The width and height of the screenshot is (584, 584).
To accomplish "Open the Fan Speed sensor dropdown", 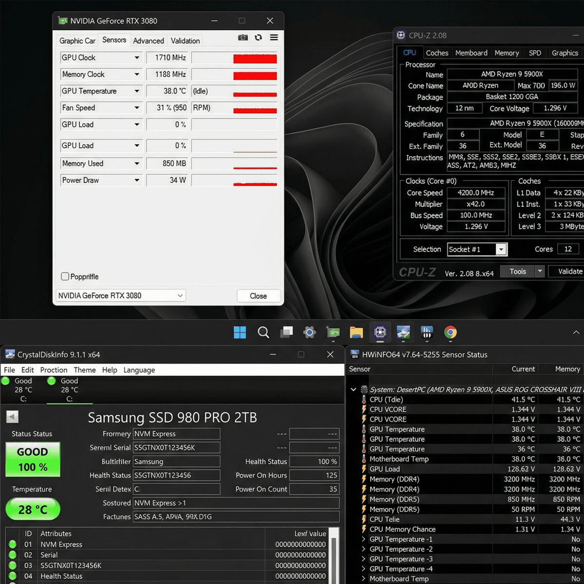I will click(x=137, y=108).
